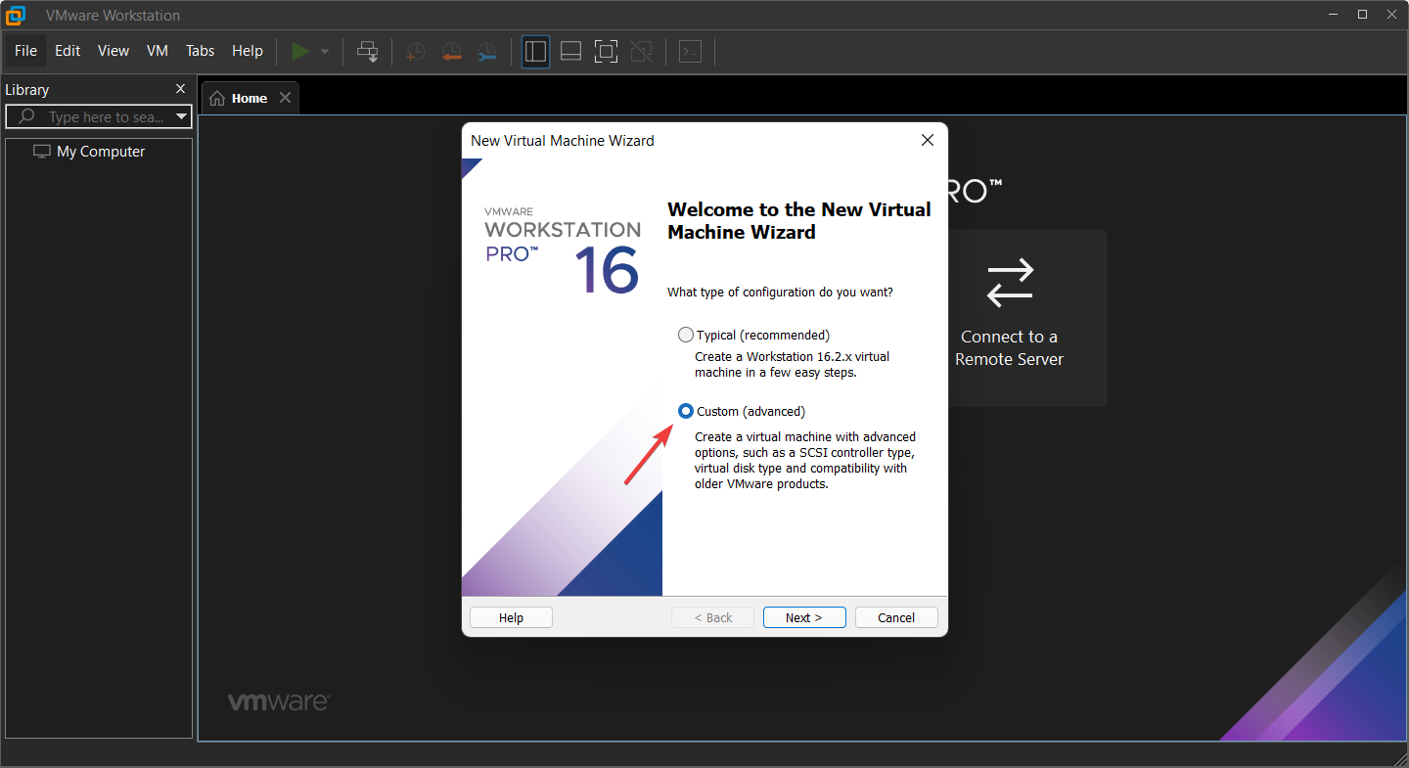
Task: Click the Take Snapshot clock icon
Action: tap(416, 52)
